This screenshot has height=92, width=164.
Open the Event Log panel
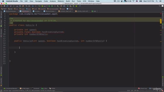[142, 88]
